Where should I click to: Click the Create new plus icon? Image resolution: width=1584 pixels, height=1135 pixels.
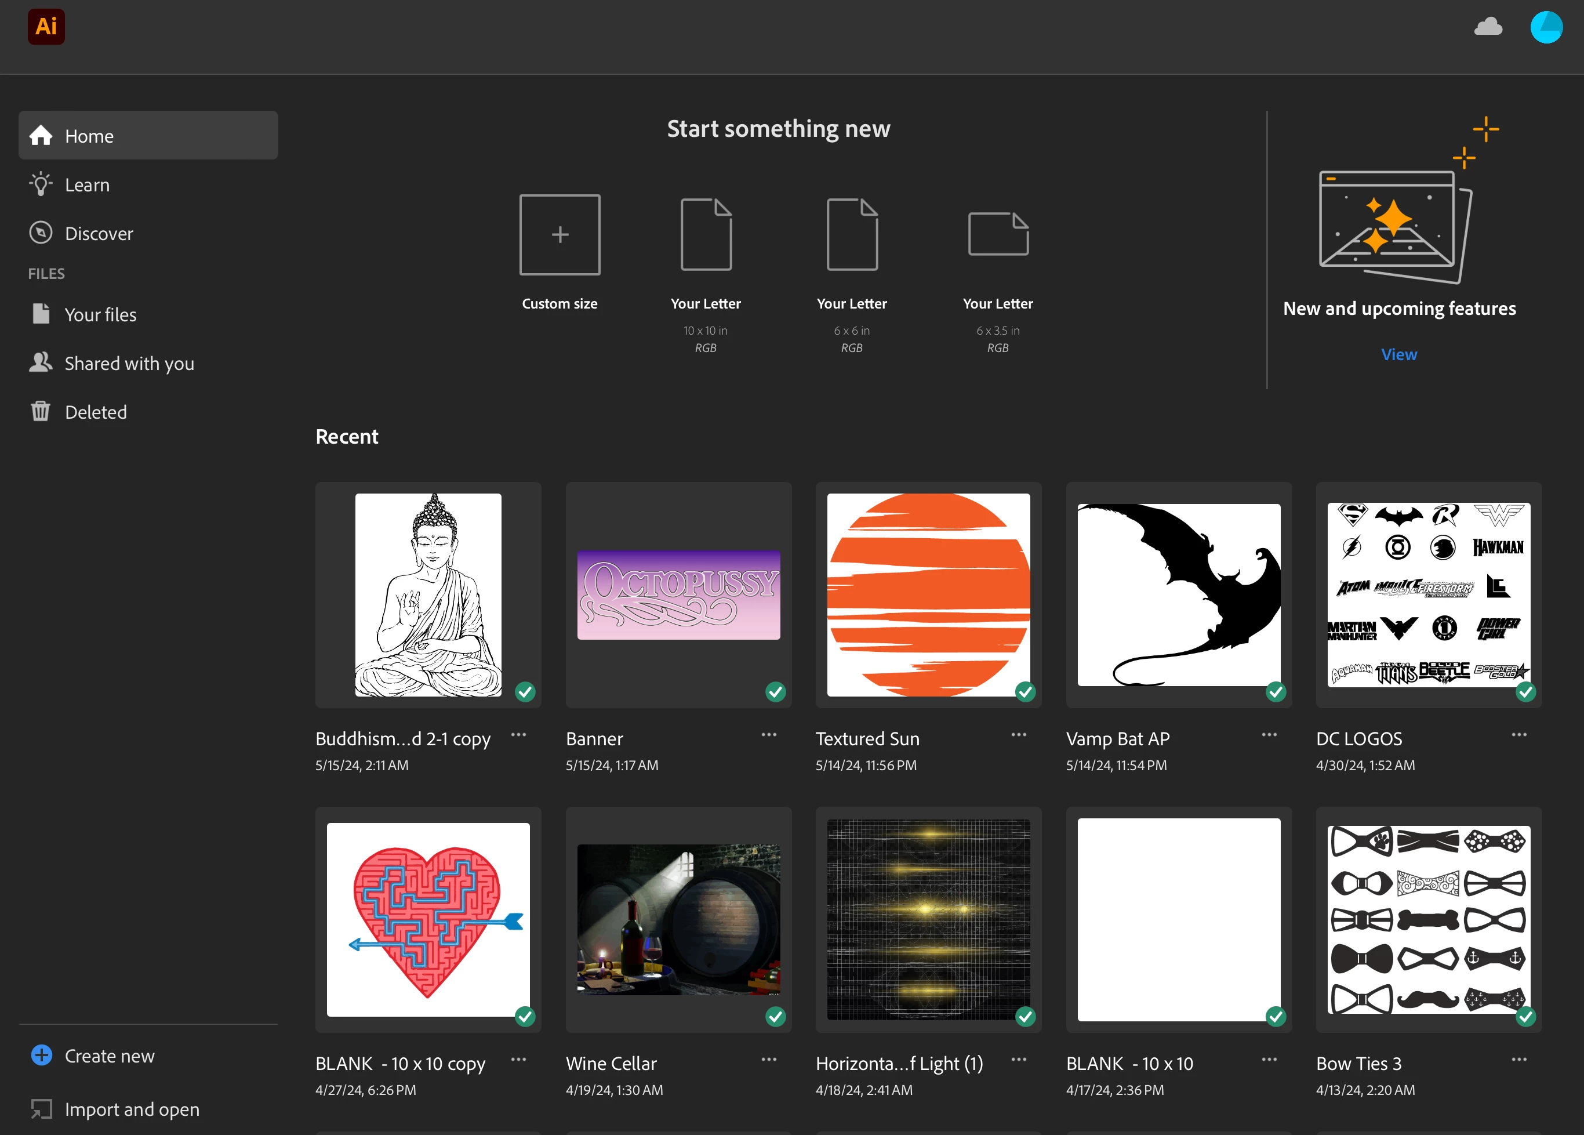click(41, 1055)
